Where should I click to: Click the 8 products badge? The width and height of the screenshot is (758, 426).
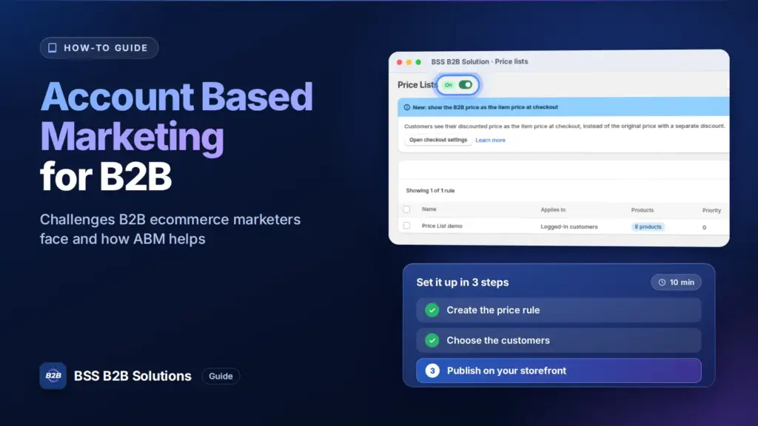pos(648,226)
